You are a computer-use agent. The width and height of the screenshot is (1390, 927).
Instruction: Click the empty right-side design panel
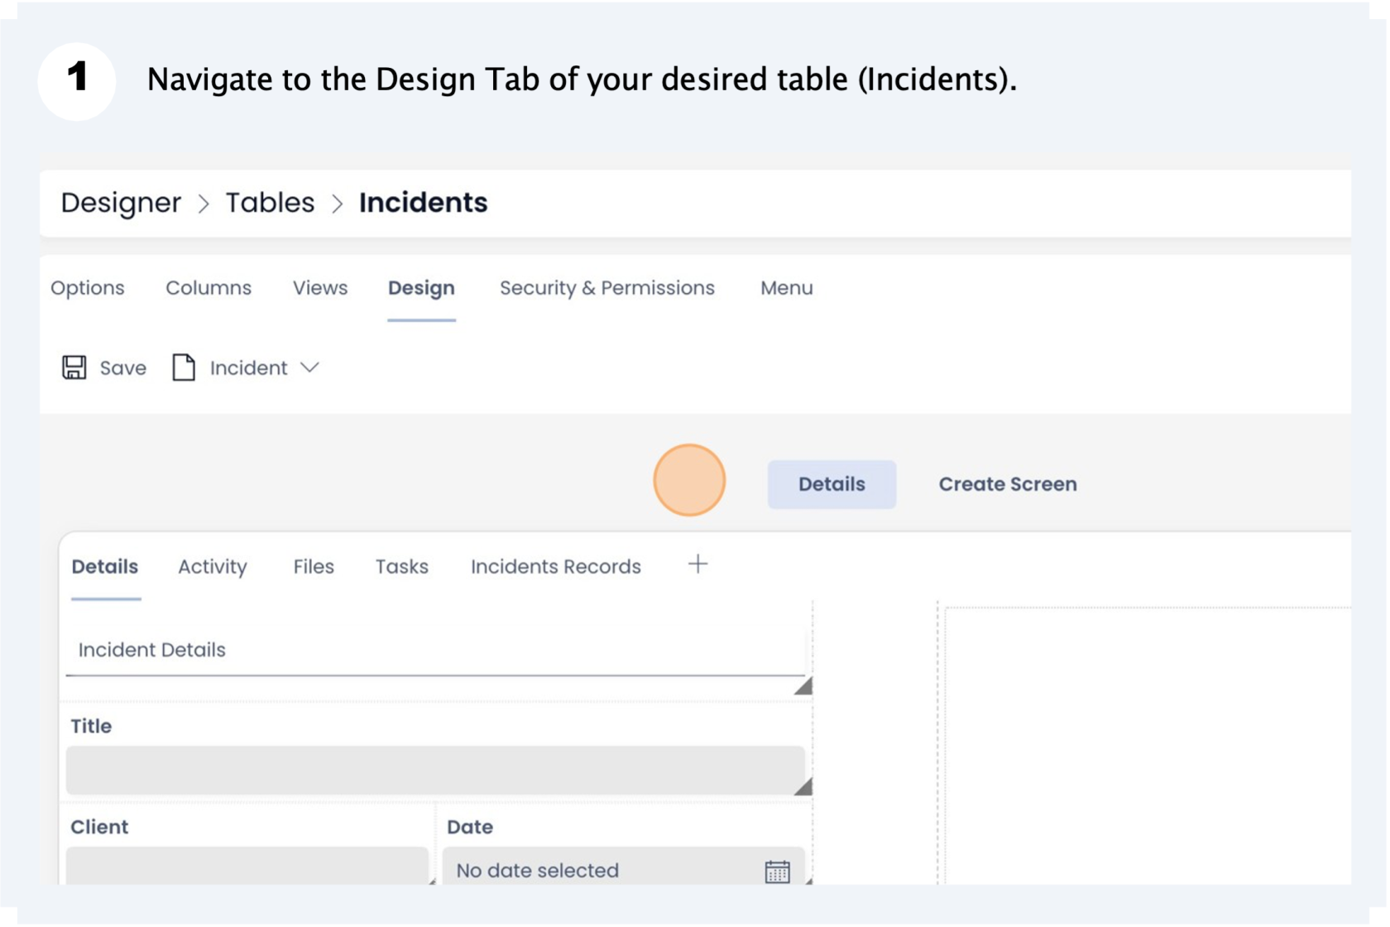(1148, 745)
